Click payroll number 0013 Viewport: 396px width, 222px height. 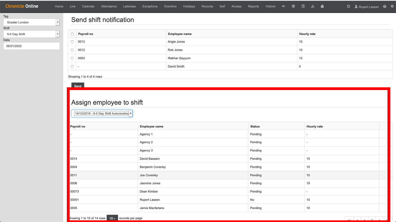[81, 42]
